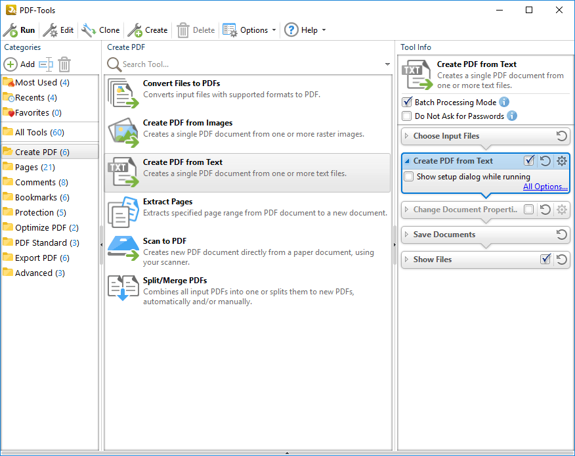575x456 pixels.
Task: Enable the Change Document Properties step checkbox
Action: tap(529, 210)
